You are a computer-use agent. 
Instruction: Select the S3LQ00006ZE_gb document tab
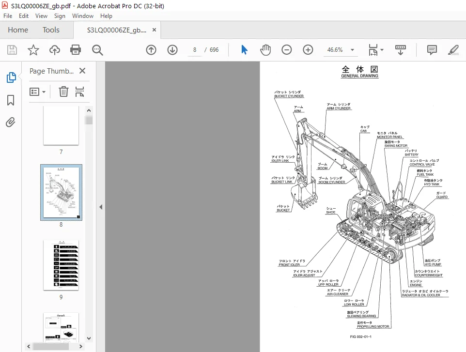(x=116, y=30)
